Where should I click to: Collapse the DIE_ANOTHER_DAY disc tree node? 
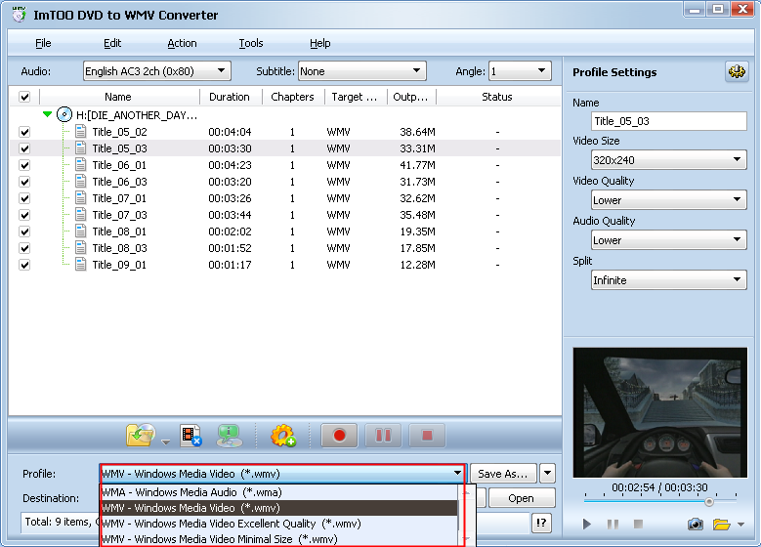point(47,114)
